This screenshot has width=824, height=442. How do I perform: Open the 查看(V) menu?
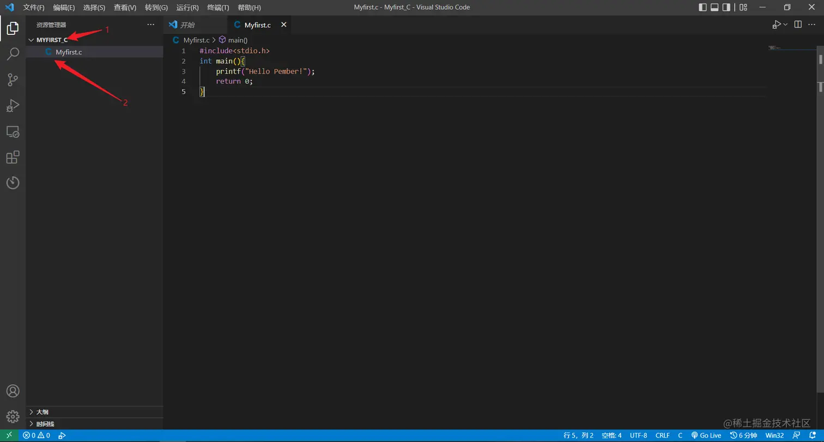pyautogui.click(x=125, y=8)
